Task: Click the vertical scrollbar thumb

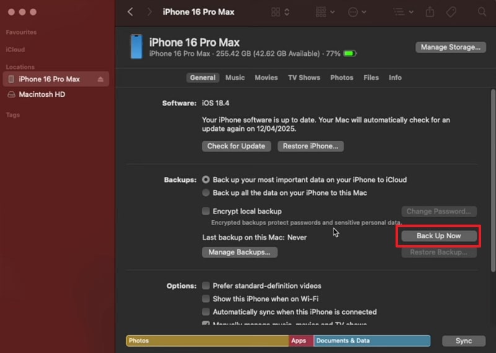Action: click(493, 181)
